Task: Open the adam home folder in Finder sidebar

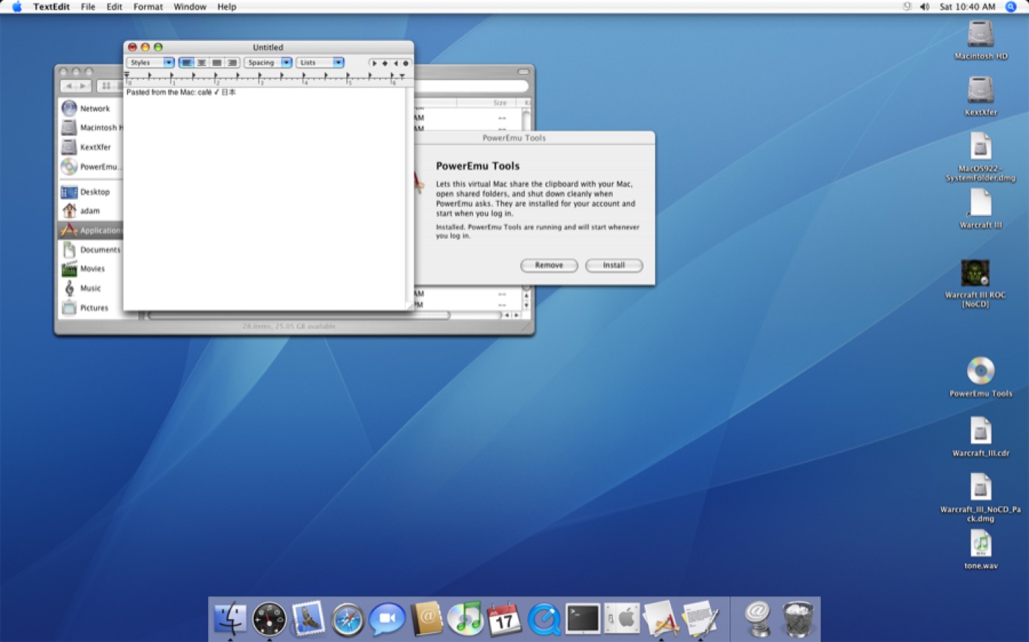Action: click(89, 211)
